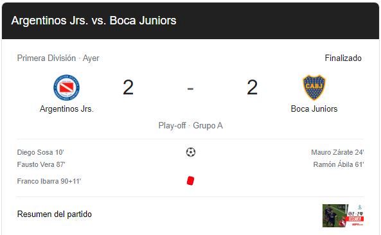Click the red card icon

point(190,181)
